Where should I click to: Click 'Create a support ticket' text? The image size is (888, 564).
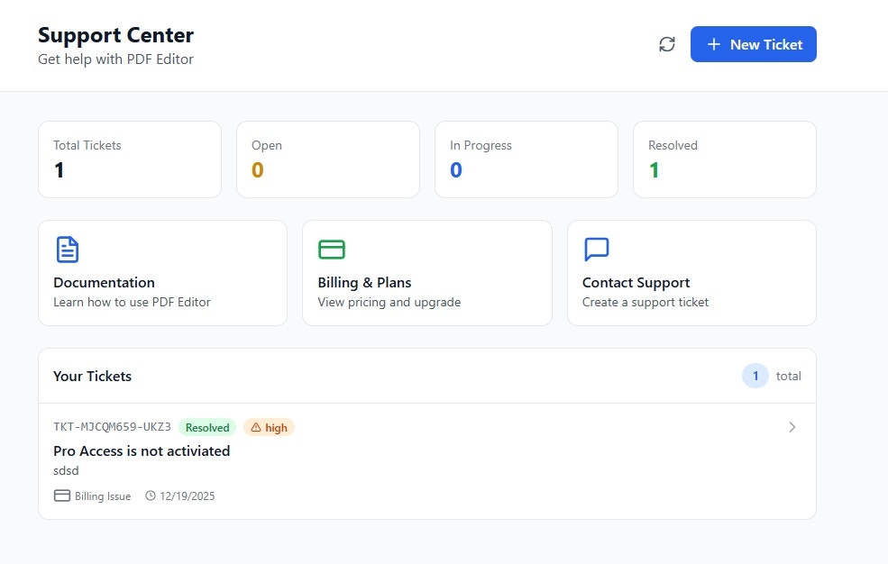645,302
